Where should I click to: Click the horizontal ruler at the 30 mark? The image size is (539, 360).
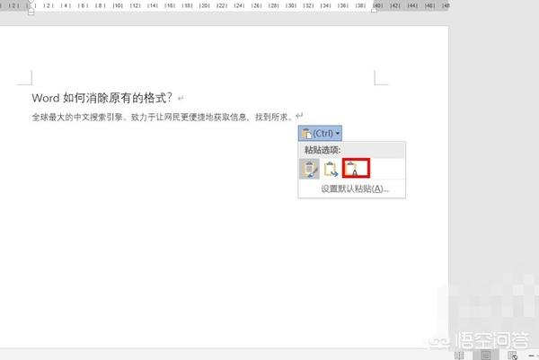tap(290, 5)
